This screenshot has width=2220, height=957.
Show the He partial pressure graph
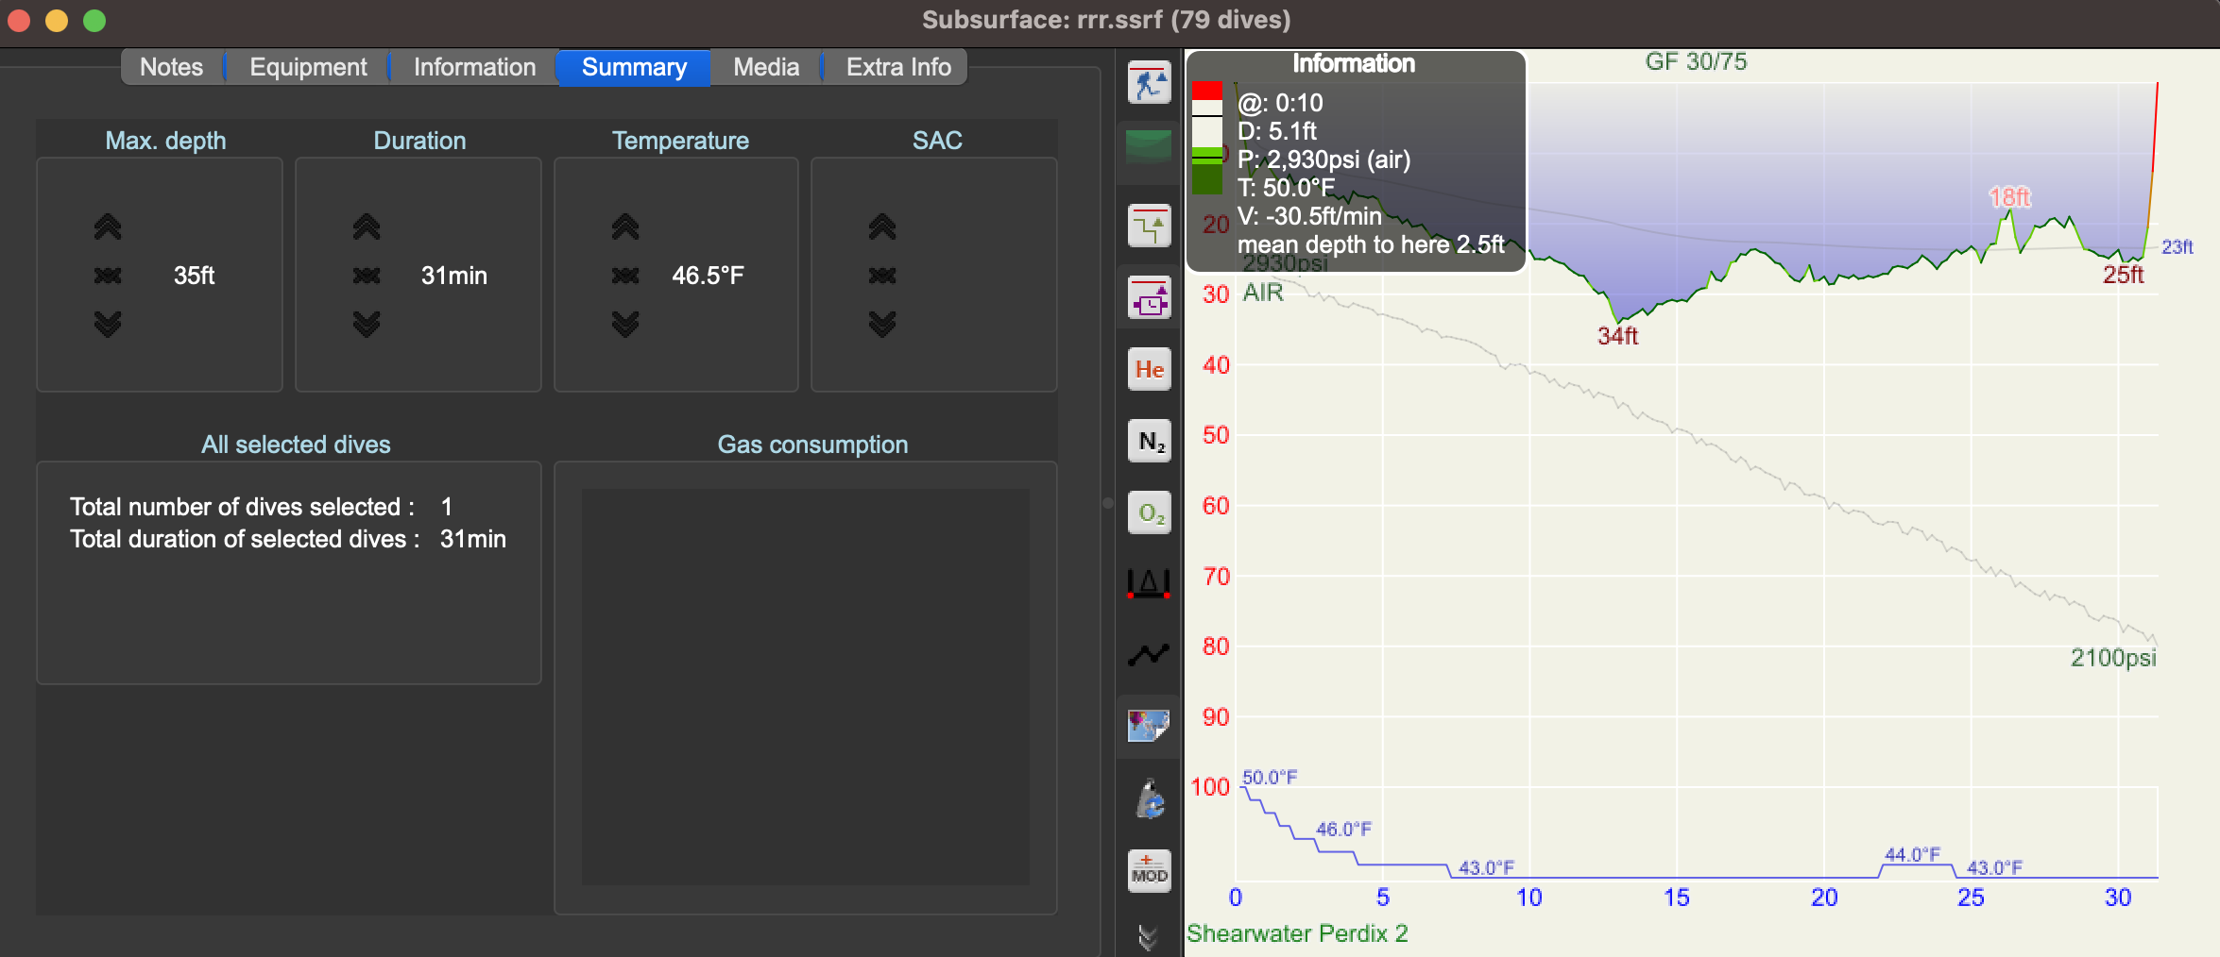pyautogui.click(x=1148, y=369)
